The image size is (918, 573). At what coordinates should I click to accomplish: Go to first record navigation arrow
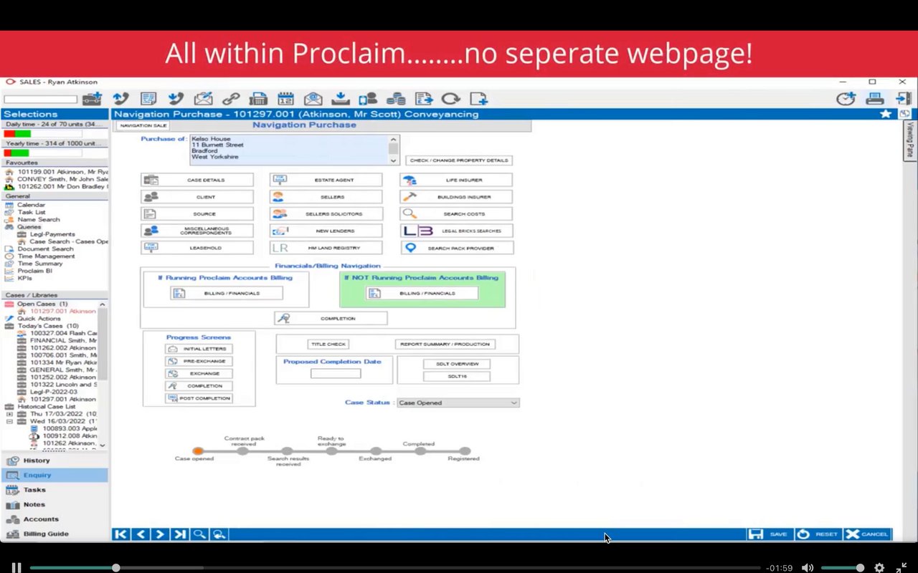121,534
